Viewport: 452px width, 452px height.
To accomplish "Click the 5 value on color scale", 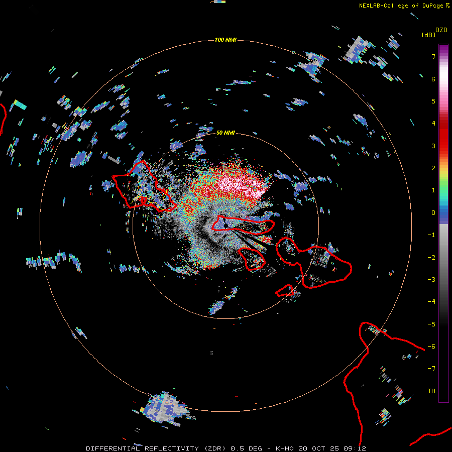I will [x=433, y=101].
